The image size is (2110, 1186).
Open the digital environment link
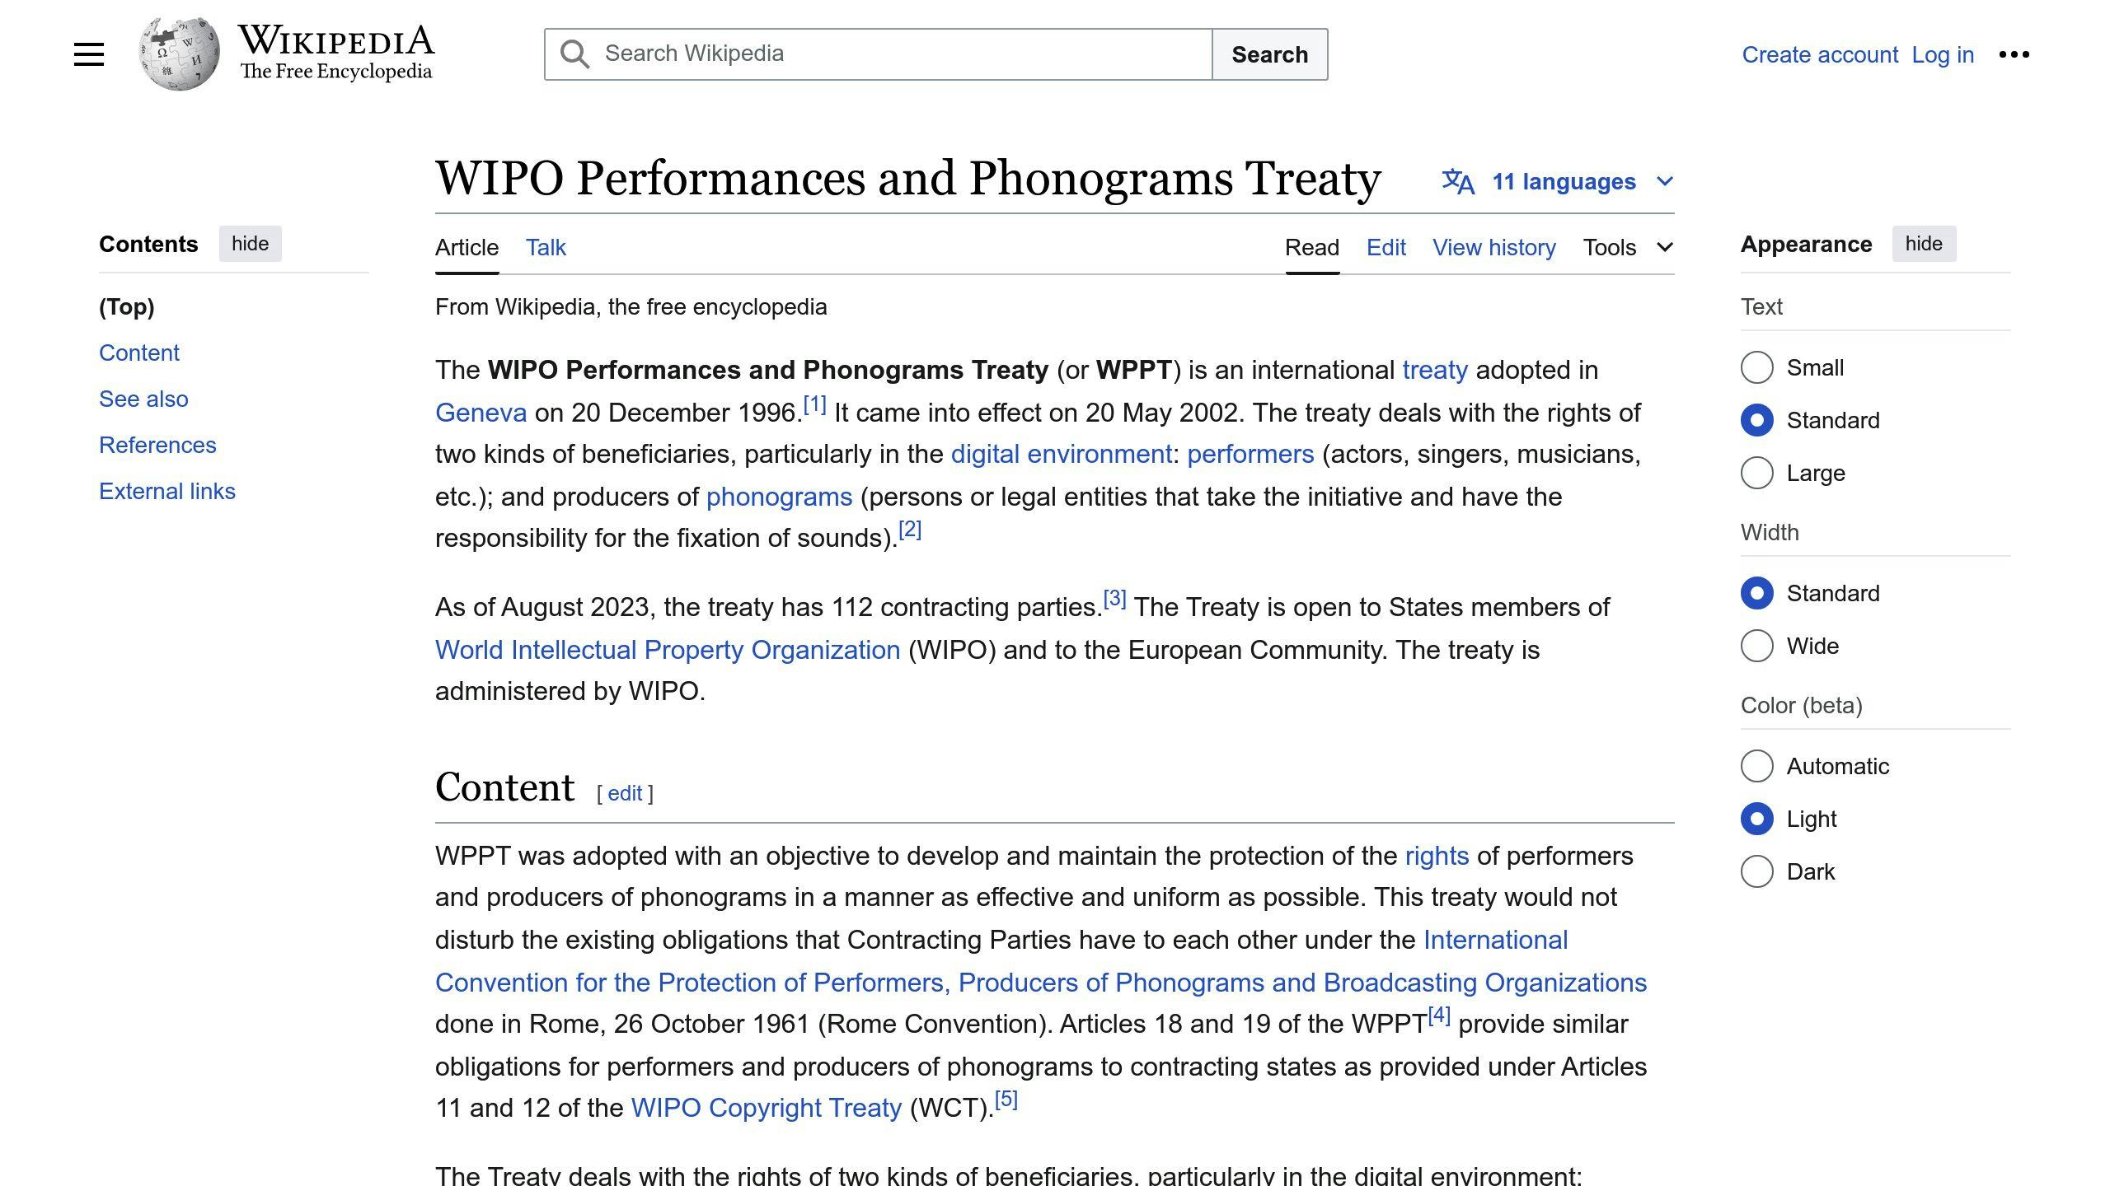[x=1062, y=454]
